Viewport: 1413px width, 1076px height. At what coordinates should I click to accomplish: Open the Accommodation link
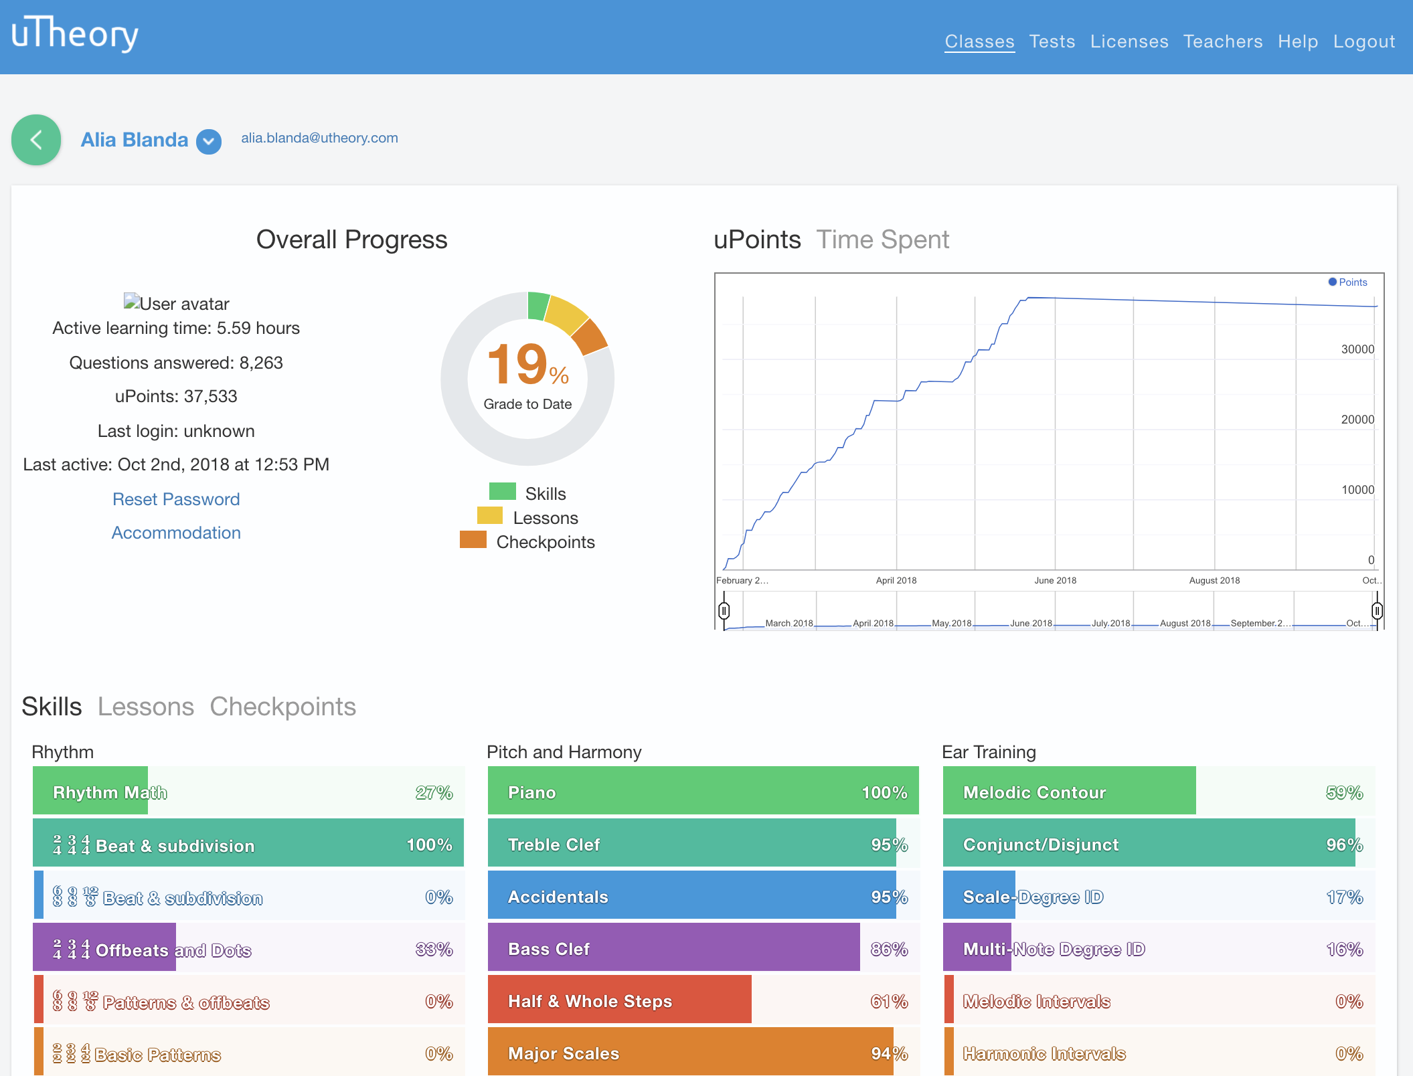(176, 533)
